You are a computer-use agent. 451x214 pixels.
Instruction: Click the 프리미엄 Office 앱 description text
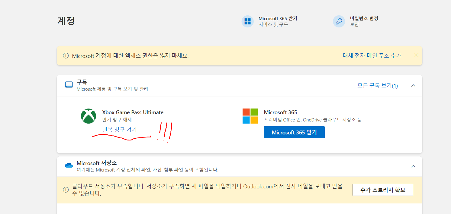coord(313,120)
